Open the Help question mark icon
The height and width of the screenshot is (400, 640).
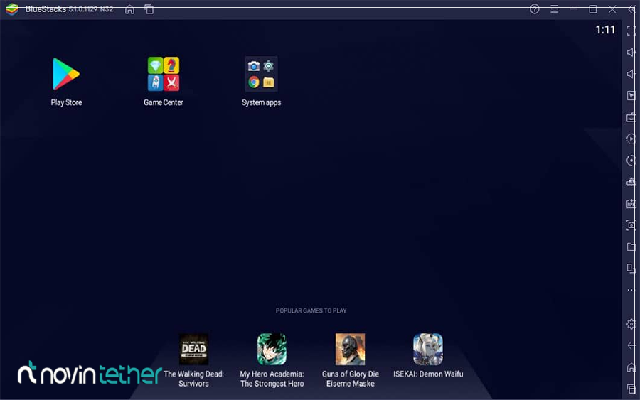tap(535, 9)
